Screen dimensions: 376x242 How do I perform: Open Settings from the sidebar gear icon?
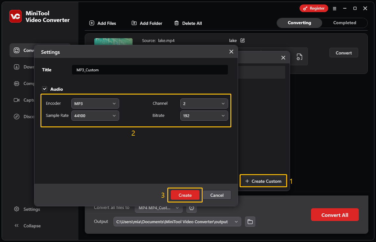(17, 209)
